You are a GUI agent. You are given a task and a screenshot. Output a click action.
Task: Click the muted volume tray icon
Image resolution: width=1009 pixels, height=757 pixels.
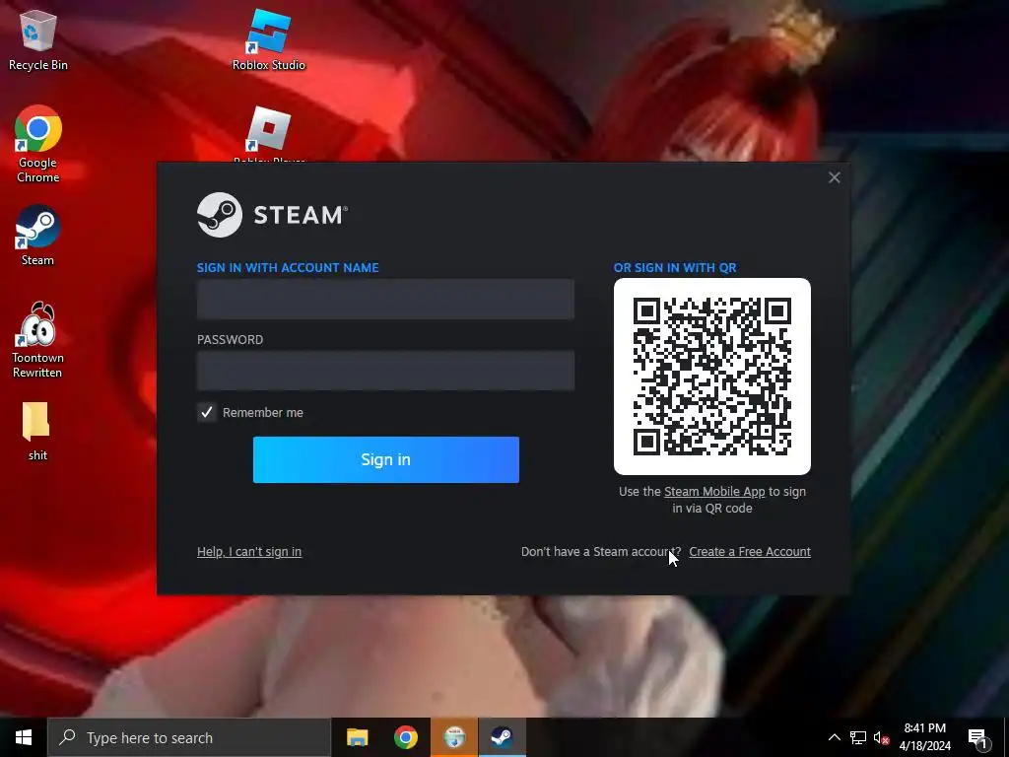(881, 737)
